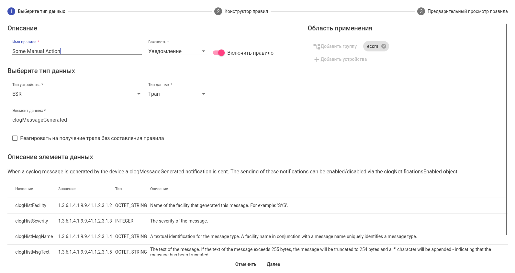Viewport: 515px width, 273px height.
Task: Open the Тип данных dropdown showing Трап
Action: 177,94
